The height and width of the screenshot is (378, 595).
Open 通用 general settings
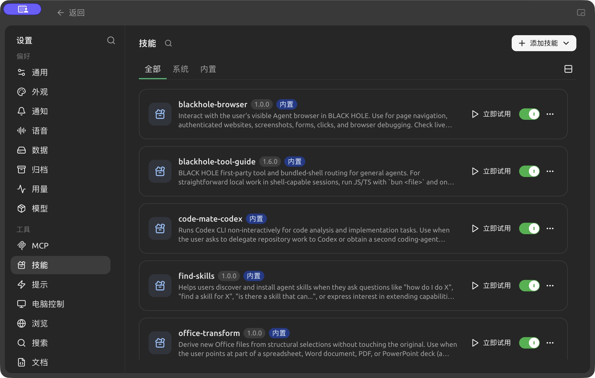[x=60, y=72]
